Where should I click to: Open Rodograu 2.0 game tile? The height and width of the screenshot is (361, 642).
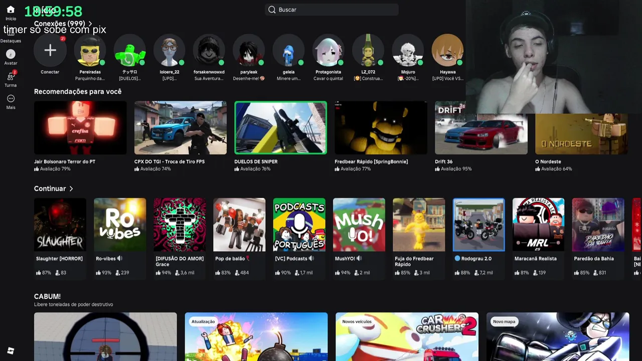[478, 225]
